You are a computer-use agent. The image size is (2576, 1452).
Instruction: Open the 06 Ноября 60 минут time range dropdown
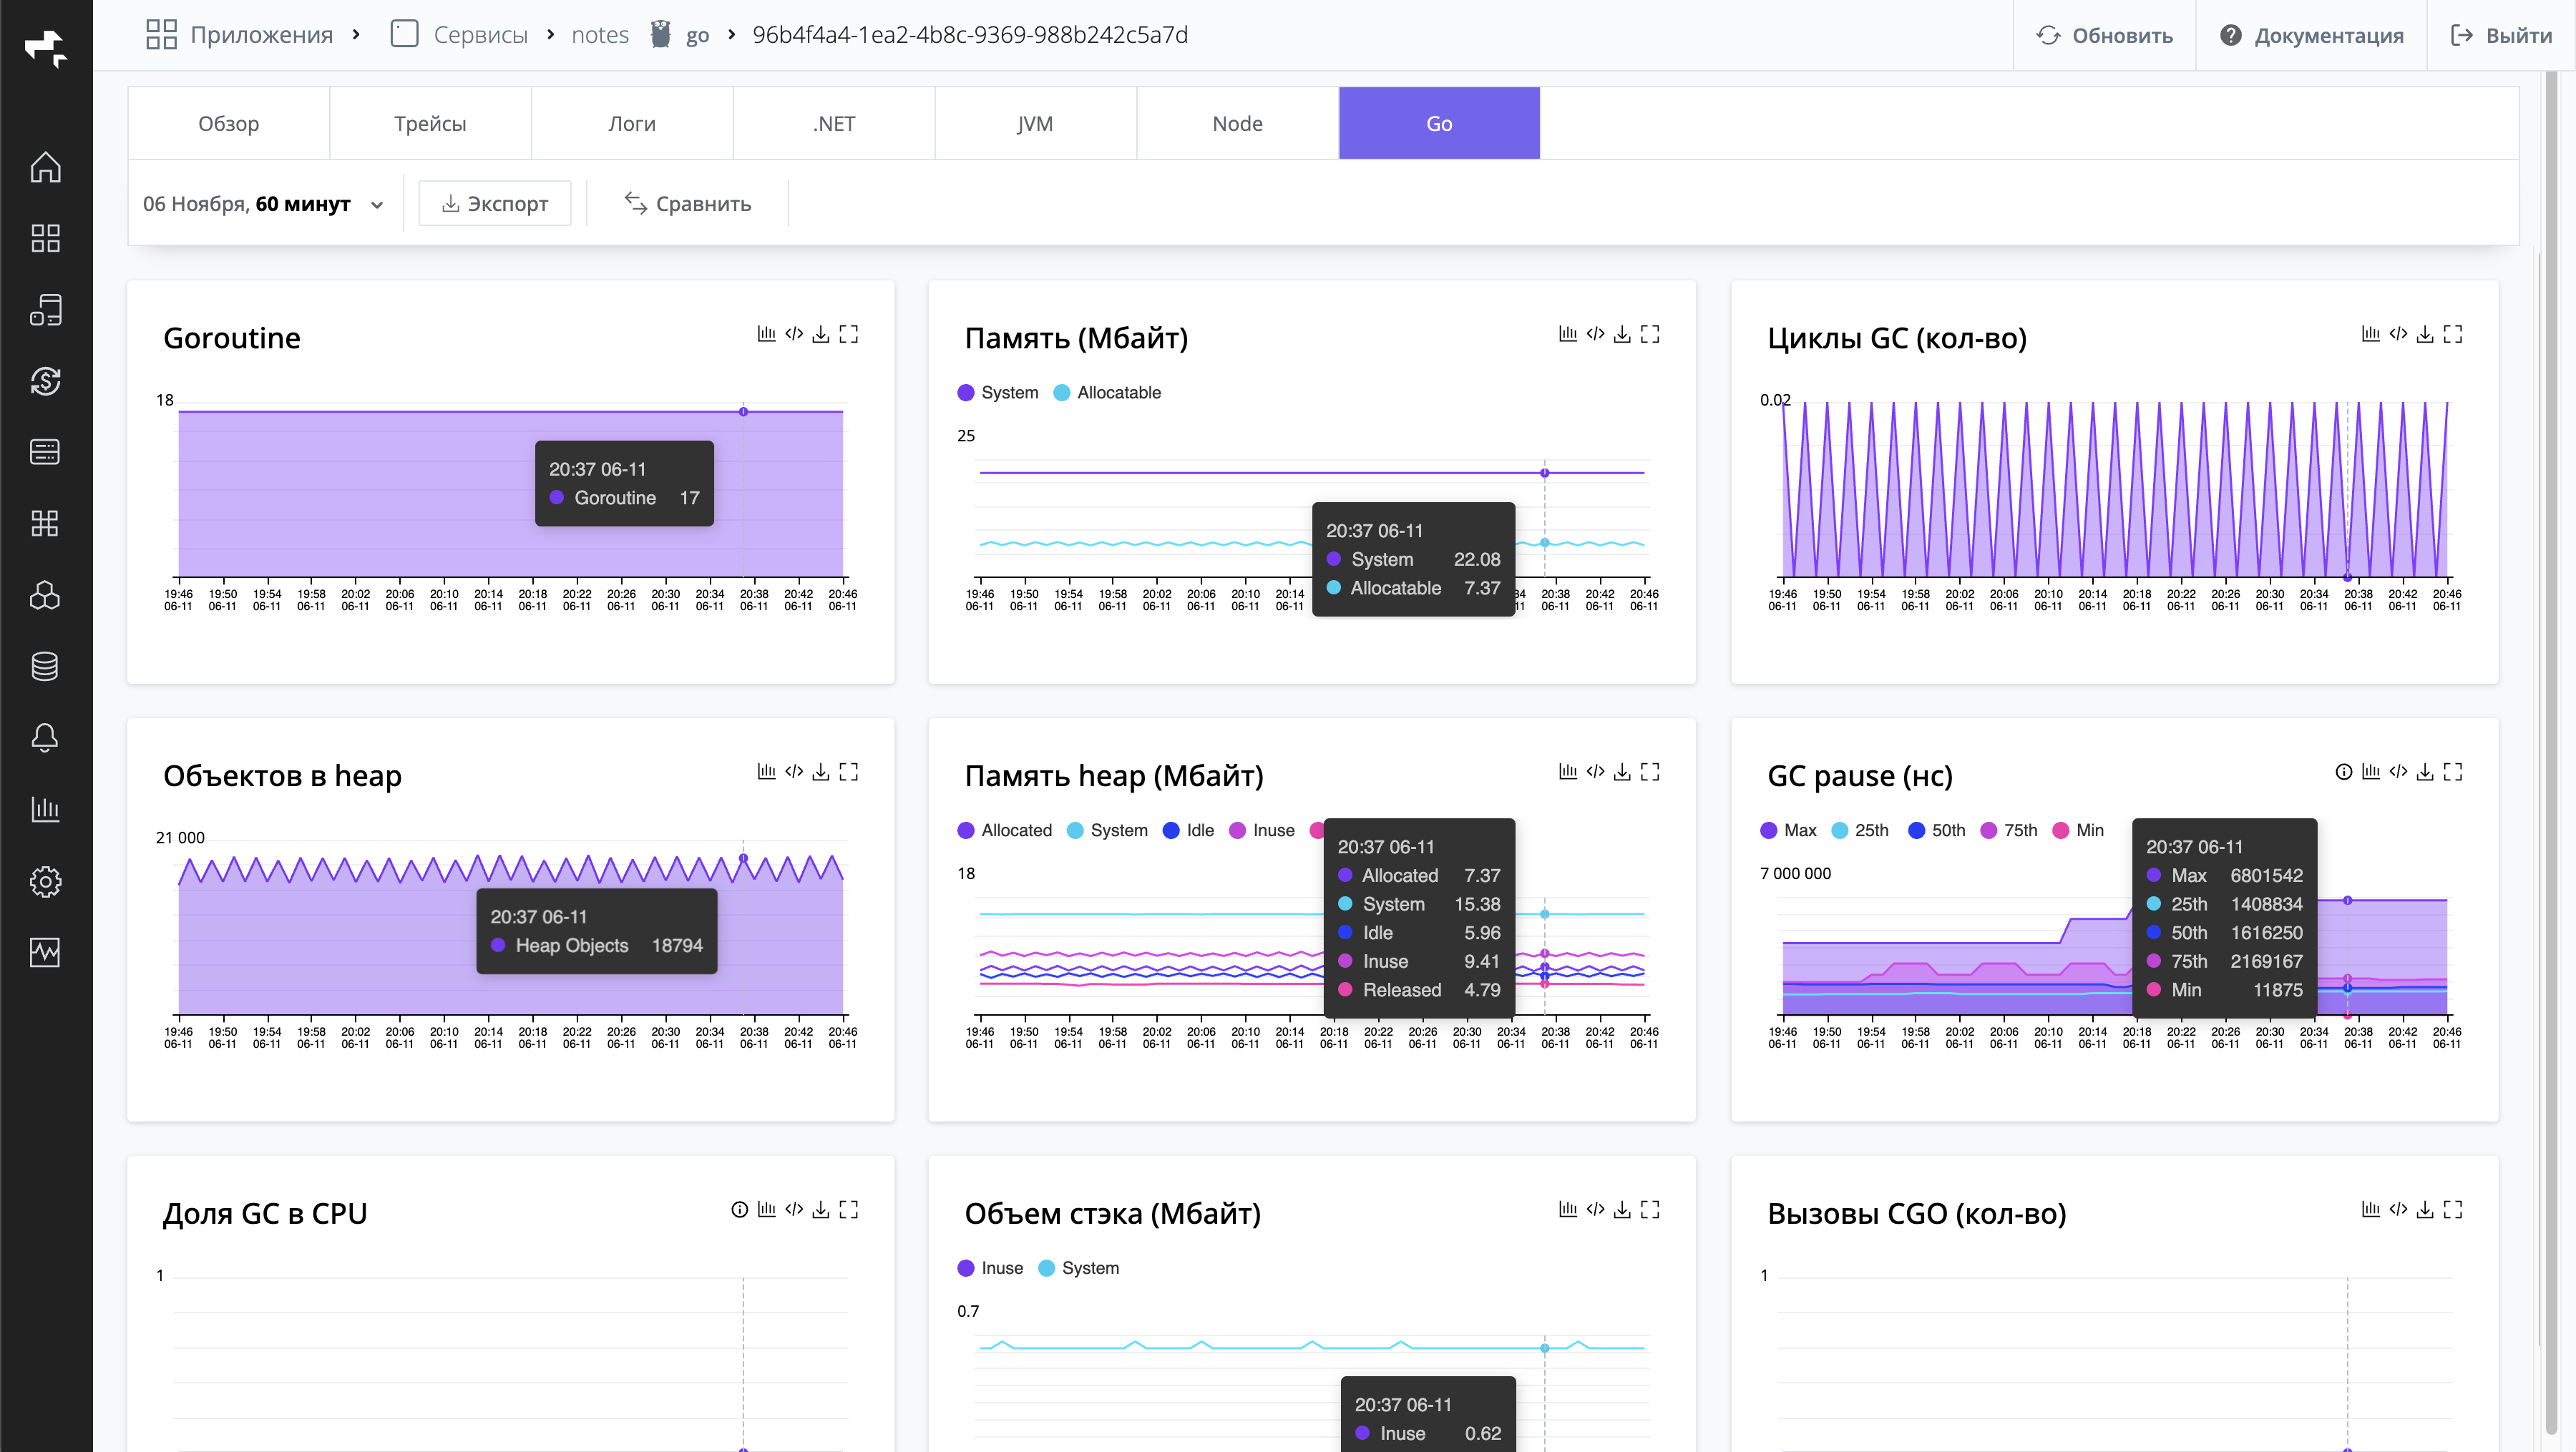tap(263, 204)
